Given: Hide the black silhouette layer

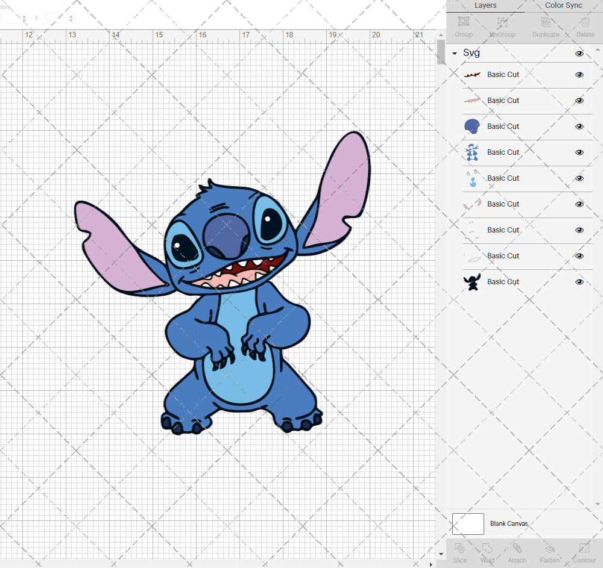Looking at the screenshot, I should tap(579, 282).
